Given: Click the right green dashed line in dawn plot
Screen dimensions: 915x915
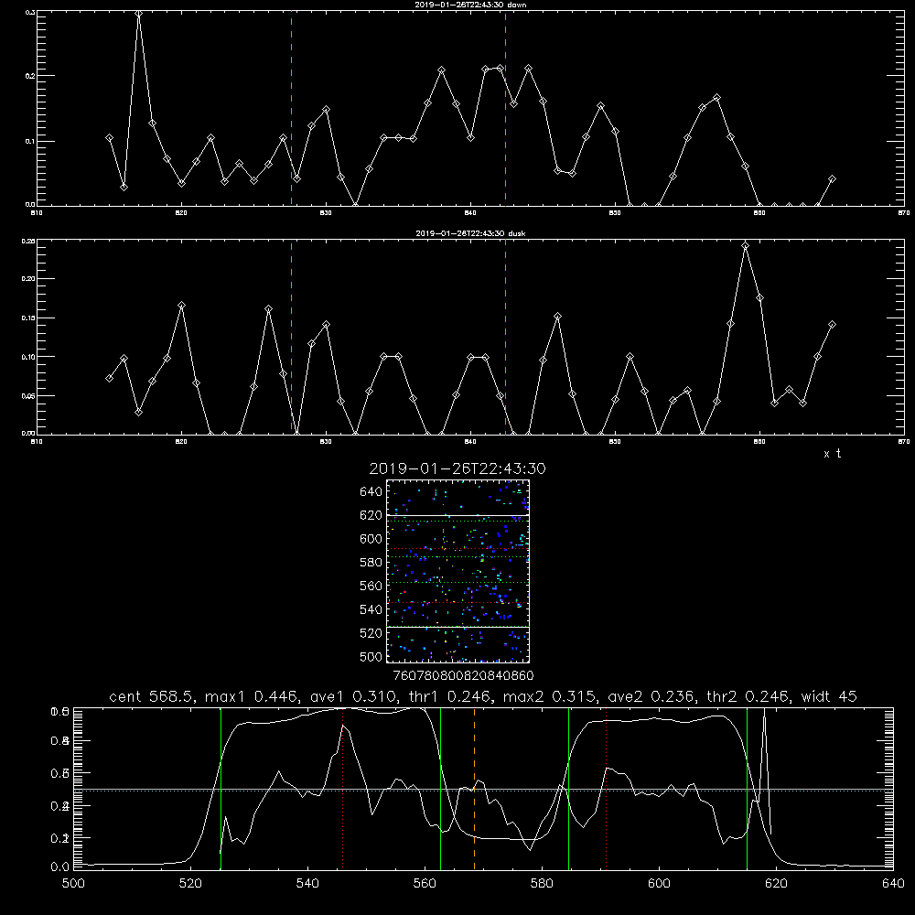Looking at the screenshot, I should click(505, 108).
